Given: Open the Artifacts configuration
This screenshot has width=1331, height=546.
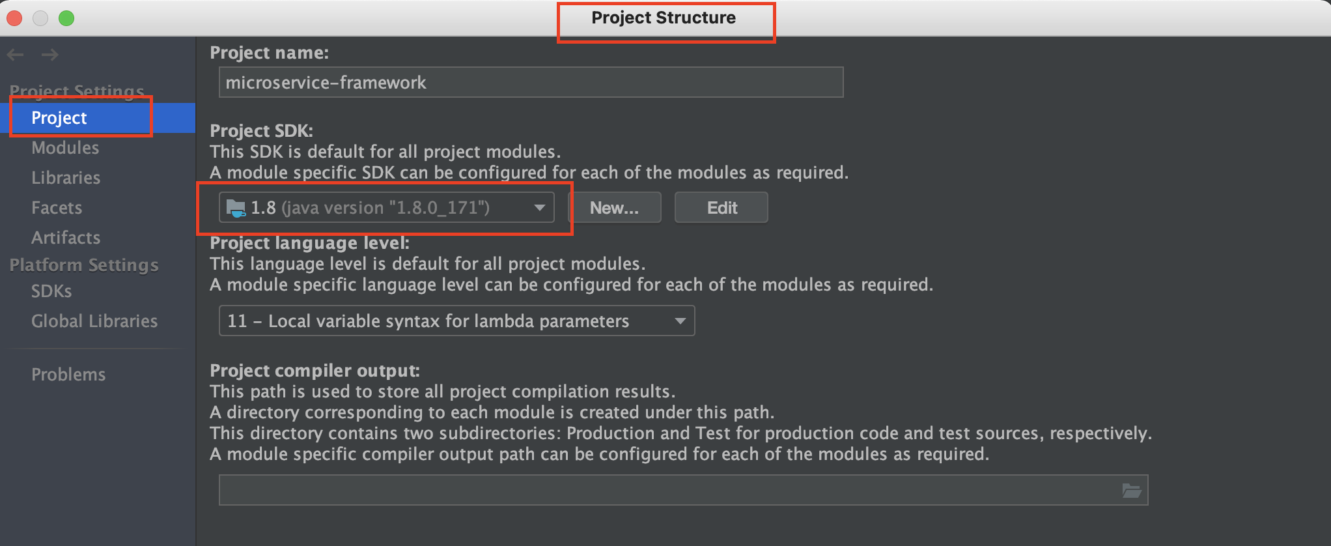Looking at the screenshot, I should 65,237.
